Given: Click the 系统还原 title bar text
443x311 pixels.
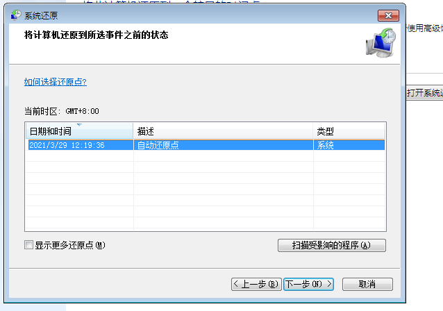Looking at the screenshot, I should pos(42,15).
